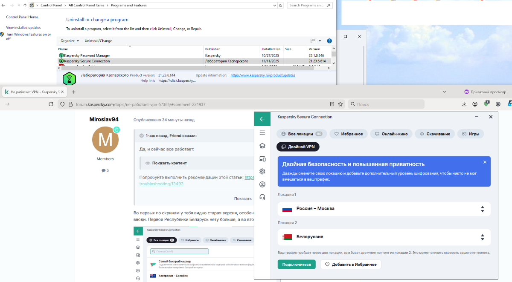
Task: Click 'Добавить в Избранное' button
Action: [x=351, y=265]
